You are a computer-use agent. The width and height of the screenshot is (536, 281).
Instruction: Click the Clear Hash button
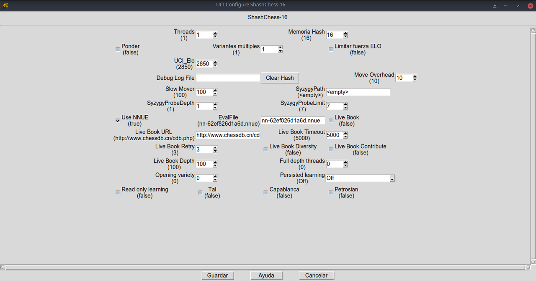point(280,78)
